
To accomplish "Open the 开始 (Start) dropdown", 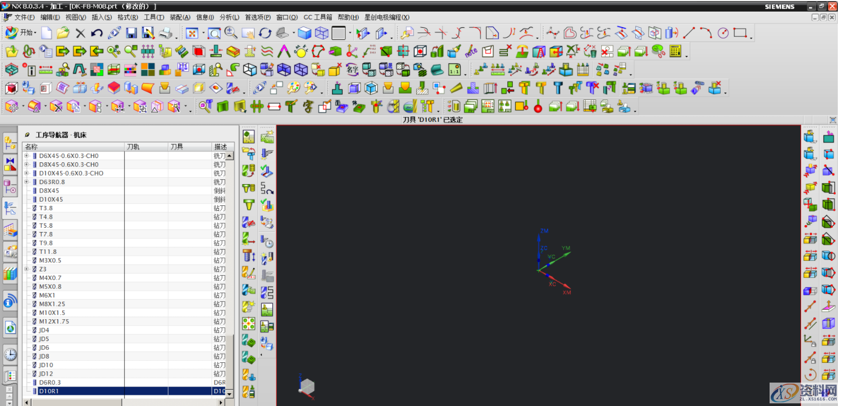I will pyautogui.click(x=21, y=33).
